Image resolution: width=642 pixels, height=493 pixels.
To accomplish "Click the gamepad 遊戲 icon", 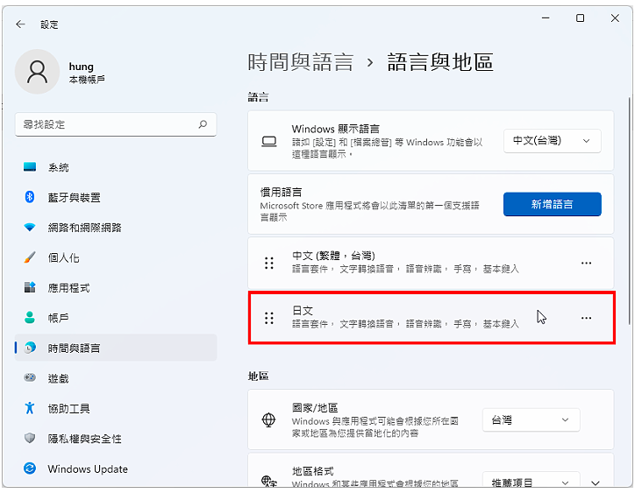I will [x=30, y=377].
